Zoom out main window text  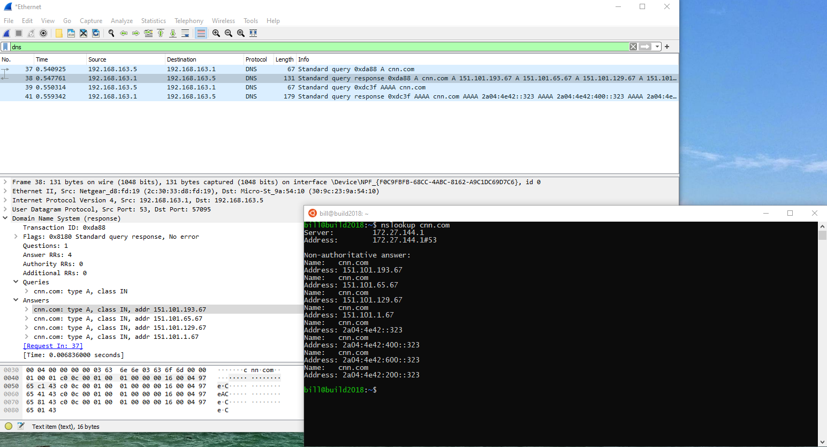pos(229,33)
